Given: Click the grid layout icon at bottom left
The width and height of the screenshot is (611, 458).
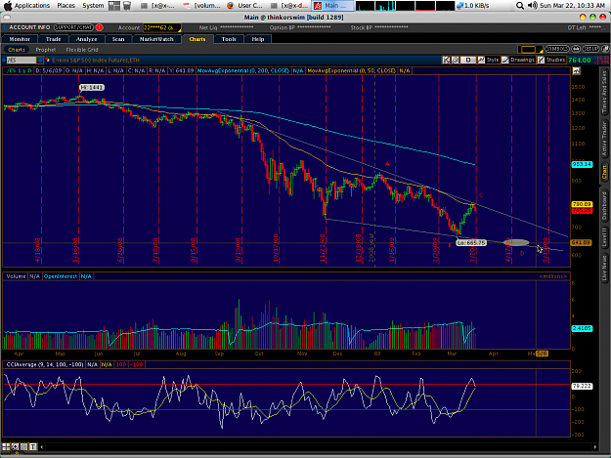Looking at the screenshot, I should click(6, 446).
